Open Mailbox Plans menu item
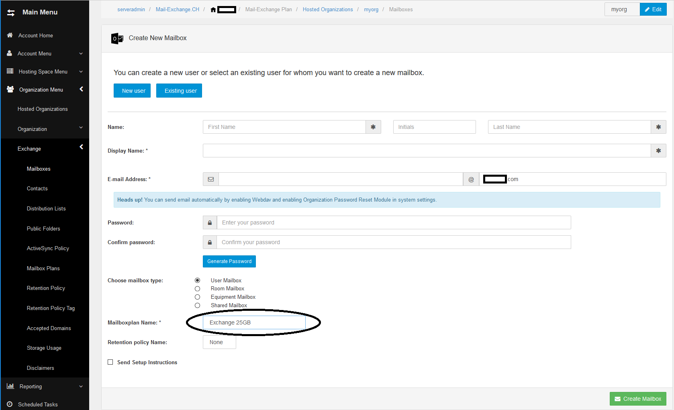674x410 pixels. tap(43, 268)
